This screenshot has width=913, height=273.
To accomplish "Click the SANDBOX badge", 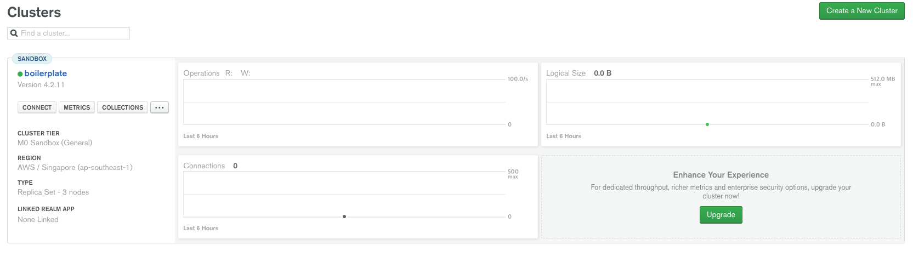I will [x=32, y=59].
